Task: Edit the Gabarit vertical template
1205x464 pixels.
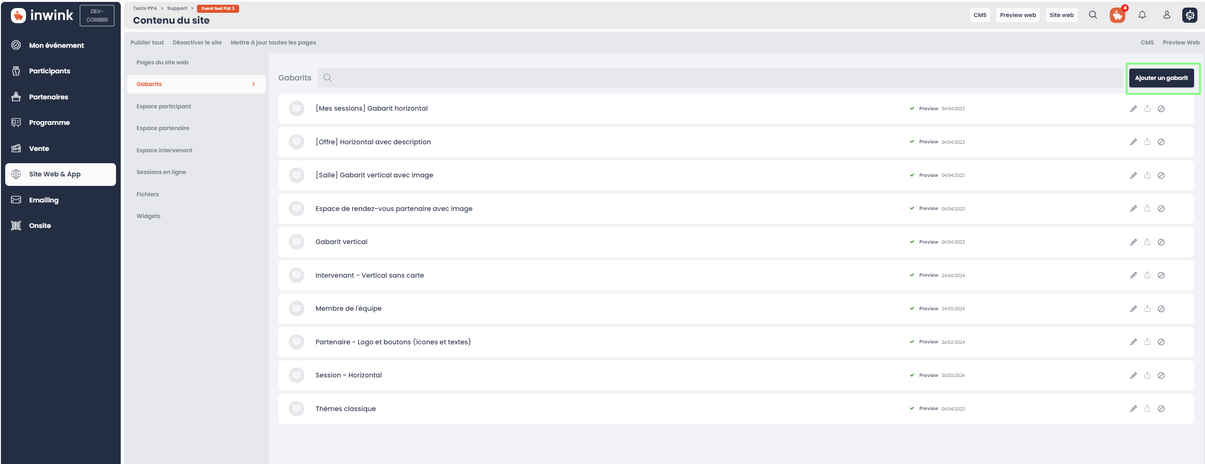Action: click(x=1134, y=242)
